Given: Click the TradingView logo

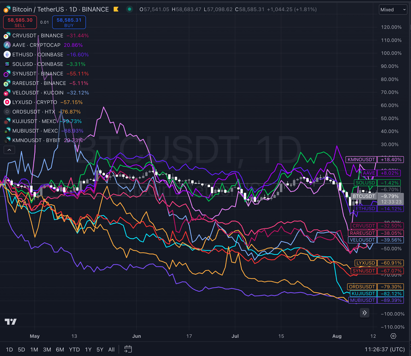Looking at the screenshot, I should click(x=11, y=322).
